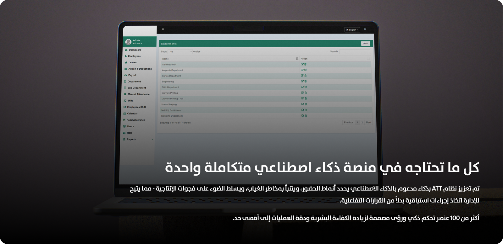This screenshot has height=244, width=503.
Task: Open the Admin profile dropdown
Action: click(x=137, y=44)
